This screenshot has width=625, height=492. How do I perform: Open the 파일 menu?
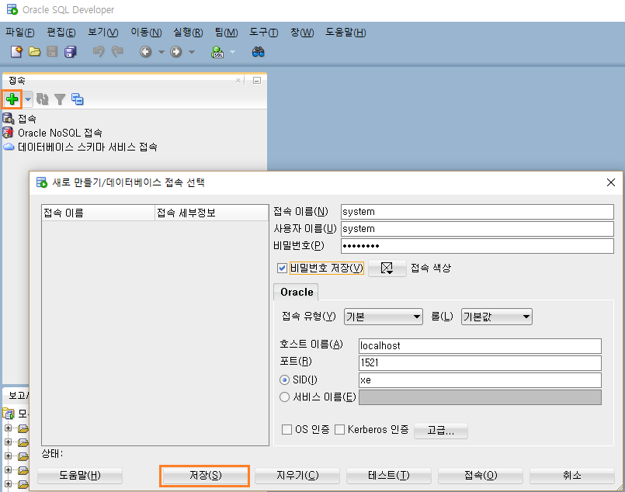point(20,33)
